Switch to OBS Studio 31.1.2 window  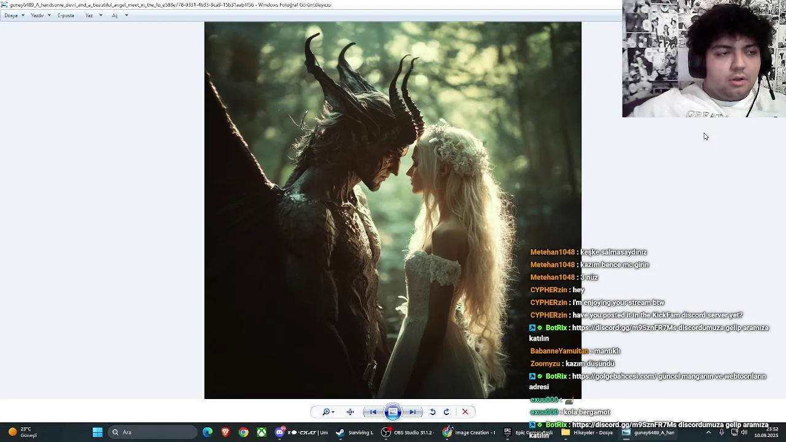pos(407,432)
